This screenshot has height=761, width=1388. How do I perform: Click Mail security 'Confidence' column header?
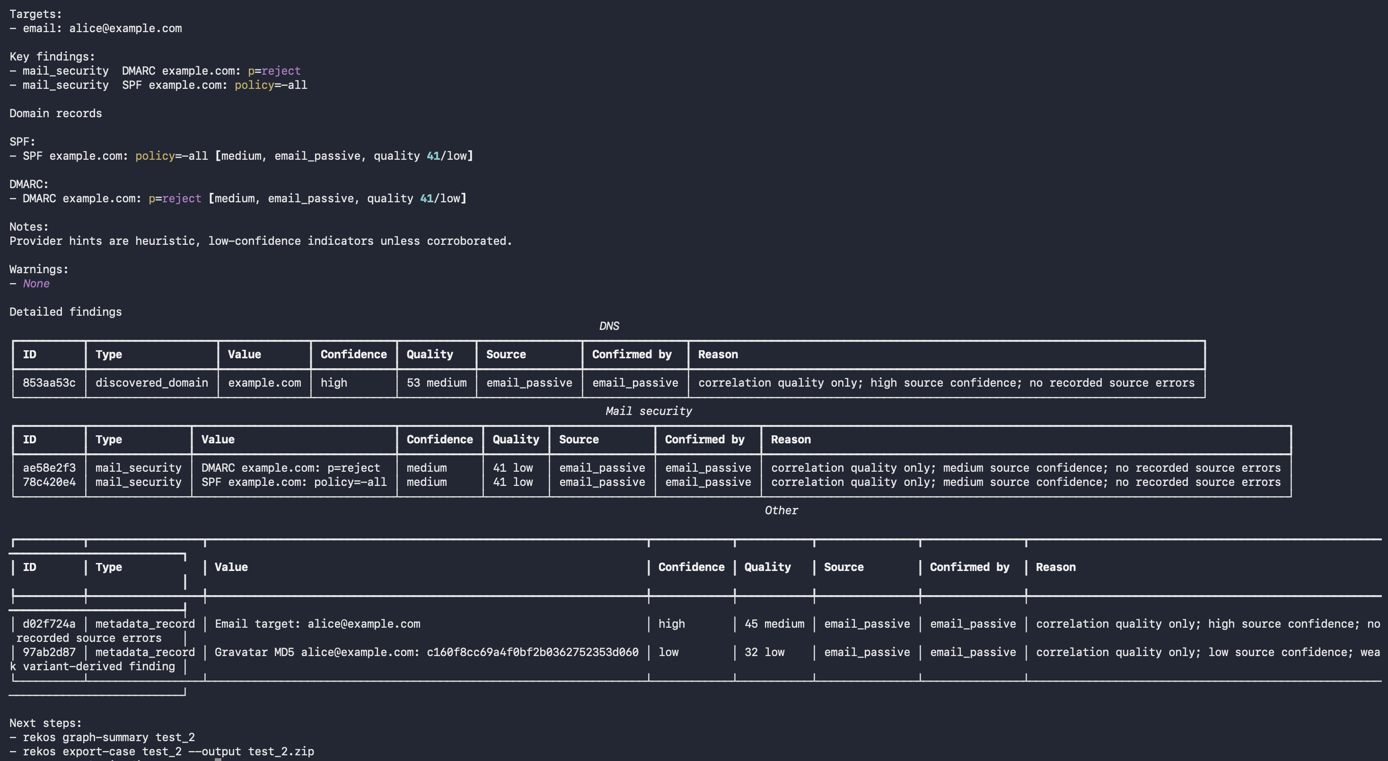click(x=439, y=440)
